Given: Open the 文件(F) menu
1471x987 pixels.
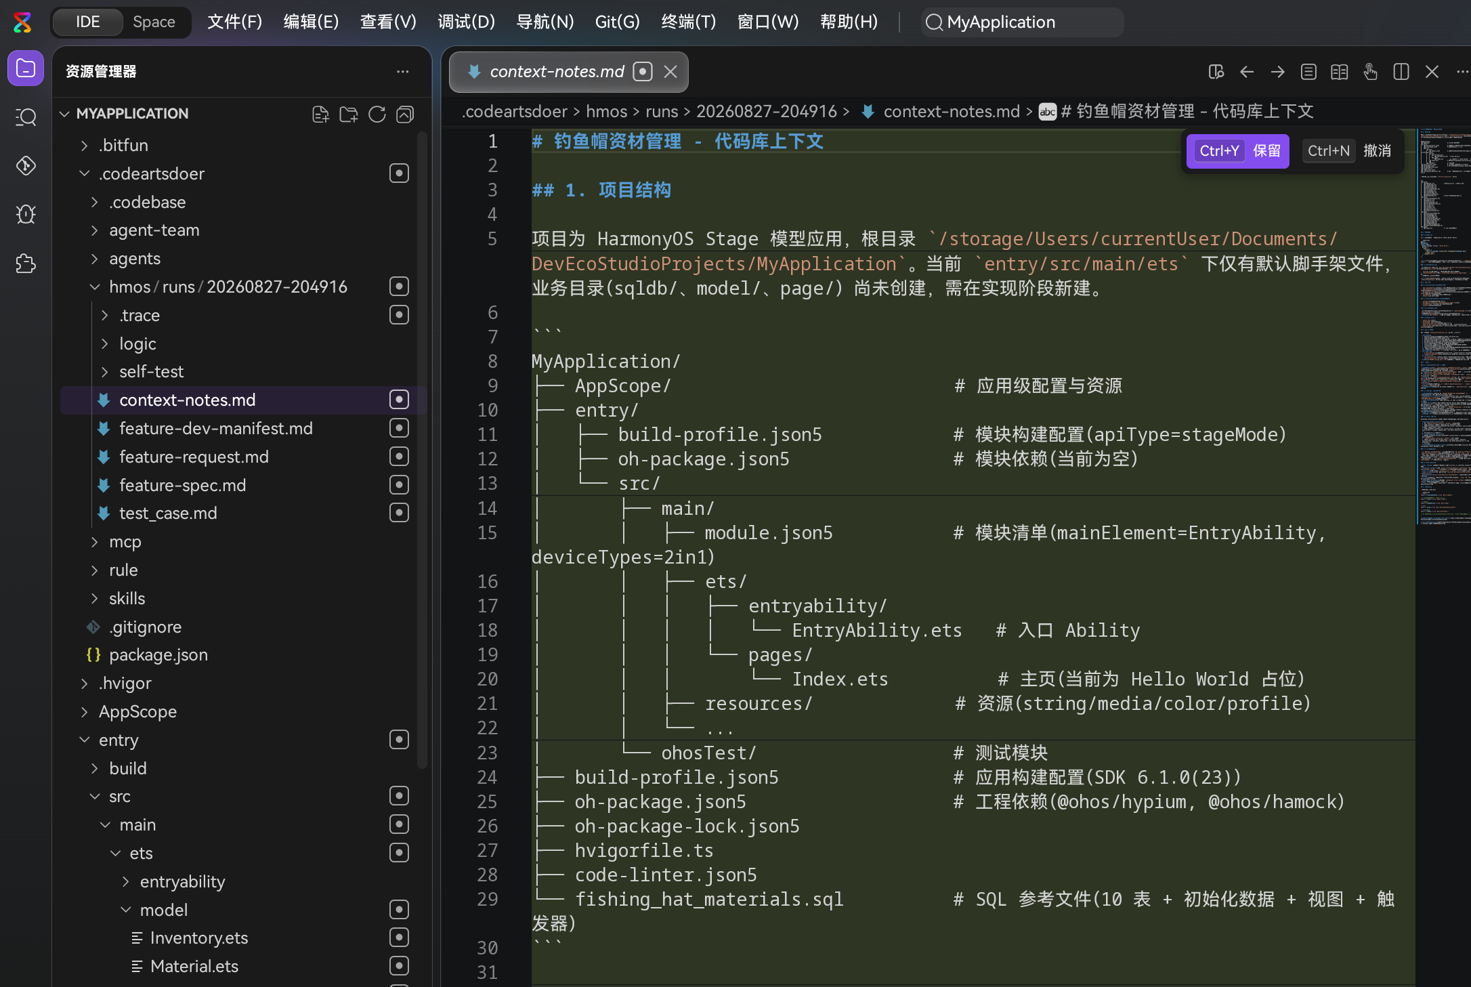Looking at the screenshot, I should (x=234, y=22).
